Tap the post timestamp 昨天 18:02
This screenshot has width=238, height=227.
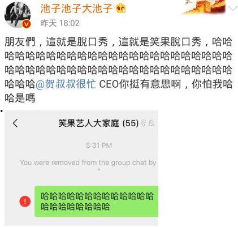60,23
